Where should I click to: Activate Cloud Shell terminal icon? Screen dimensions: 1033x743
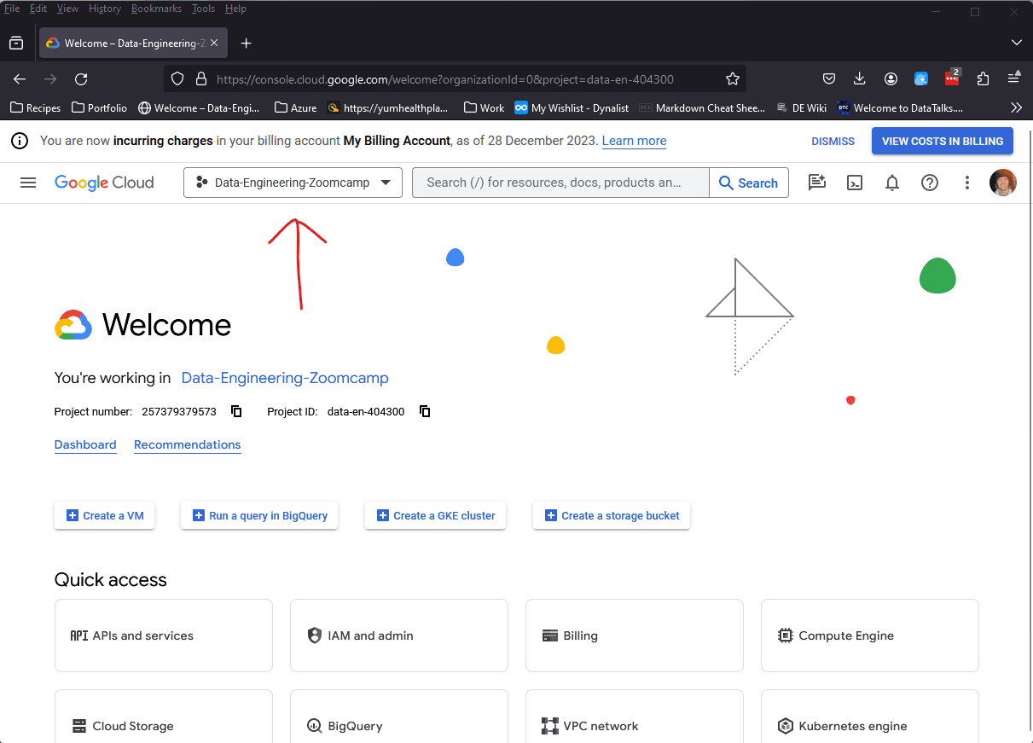coord(855,183)
